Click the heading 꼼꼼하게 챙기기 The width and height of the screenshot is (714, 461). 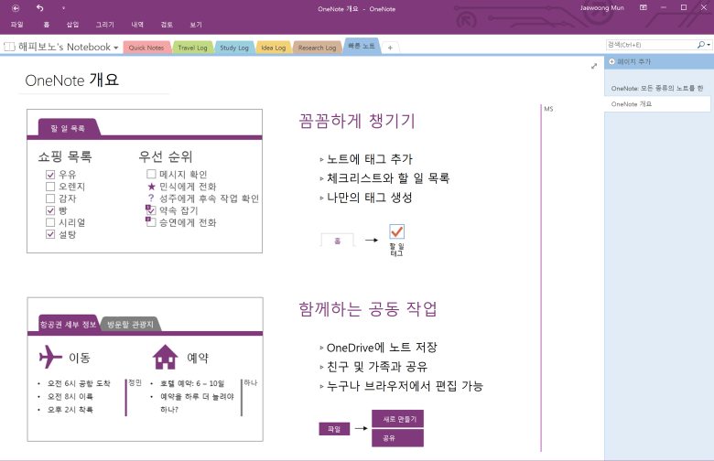[357, 121]
